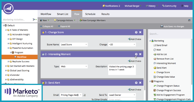This screenshot has height=102, width=194.
Task: Click Expand All
Action: (x=64, y=26)
